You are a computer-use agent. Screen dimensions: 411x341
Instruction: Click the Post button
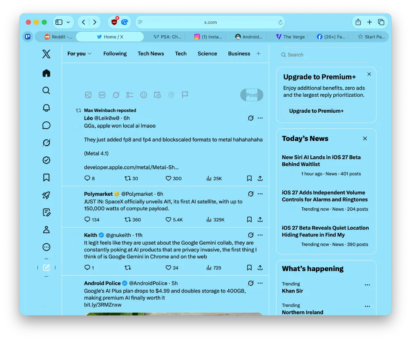(x=252, y=95)
